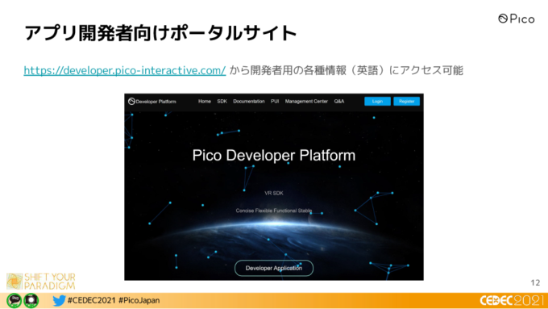Click the Pico logo in the slide corner
This screenshot has width=548, height=309.
click(x=517, y=19)
